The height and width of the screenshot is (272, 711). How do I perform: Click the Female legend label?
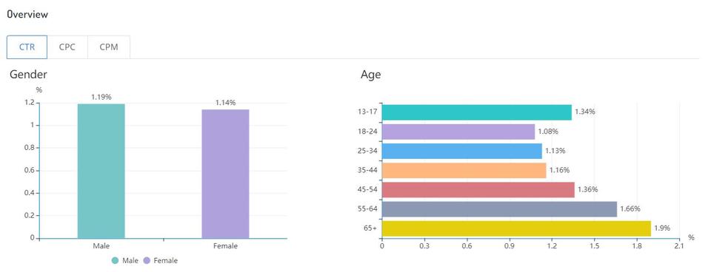[x=166, y=261]
